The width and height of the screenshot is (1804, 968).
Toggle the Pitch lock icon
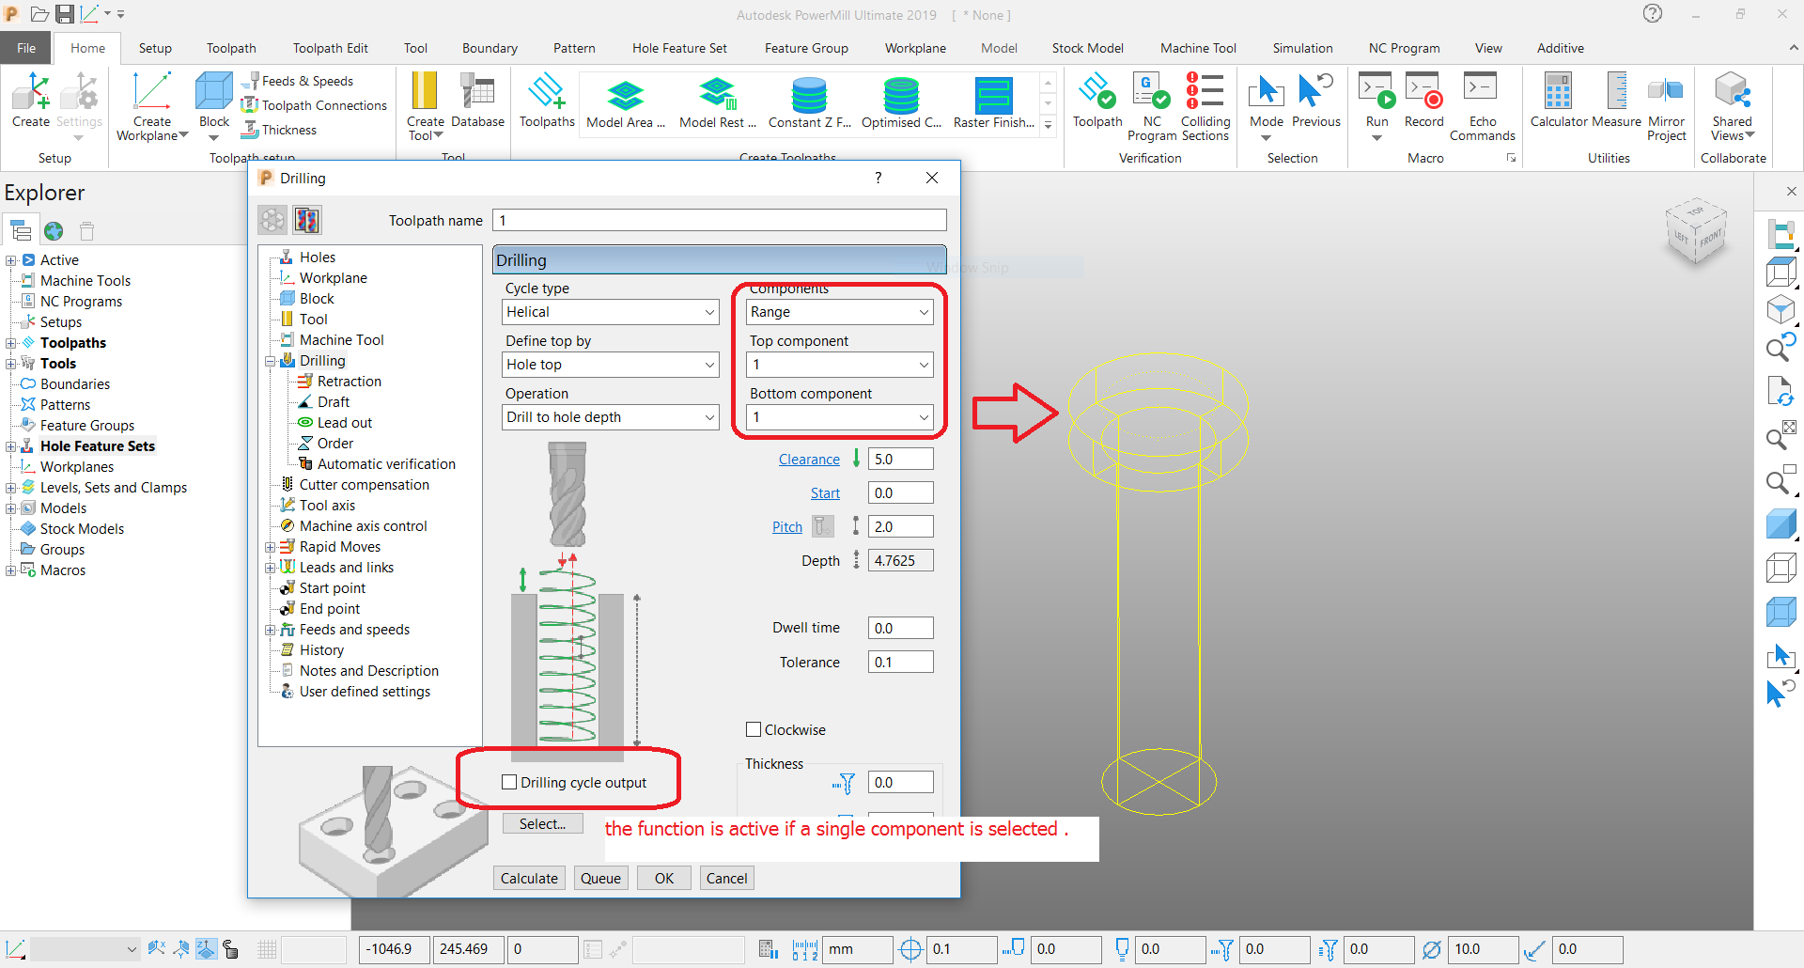click(x=823, y=526)
